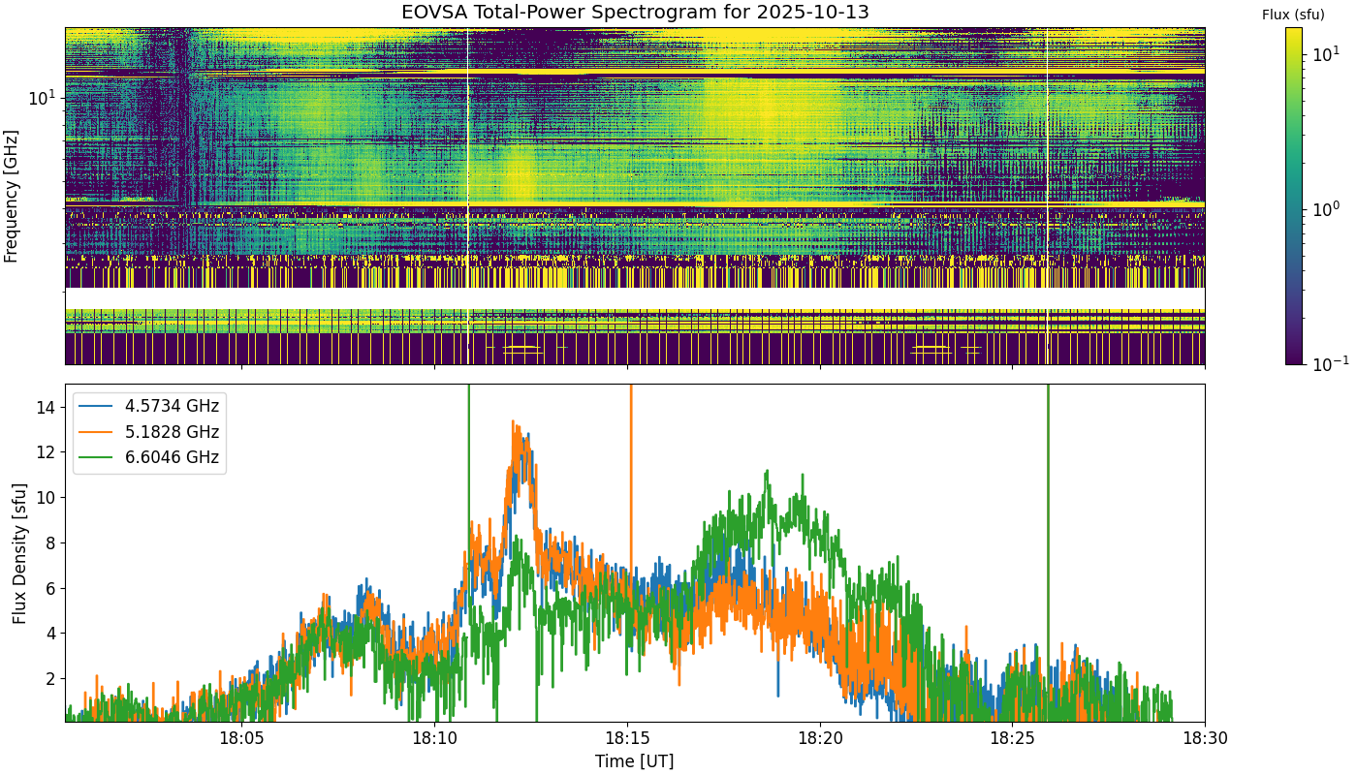The image size is (1357, 775).
Task: Select the 5.1828 GHz legend label
Action: [174, 432]
